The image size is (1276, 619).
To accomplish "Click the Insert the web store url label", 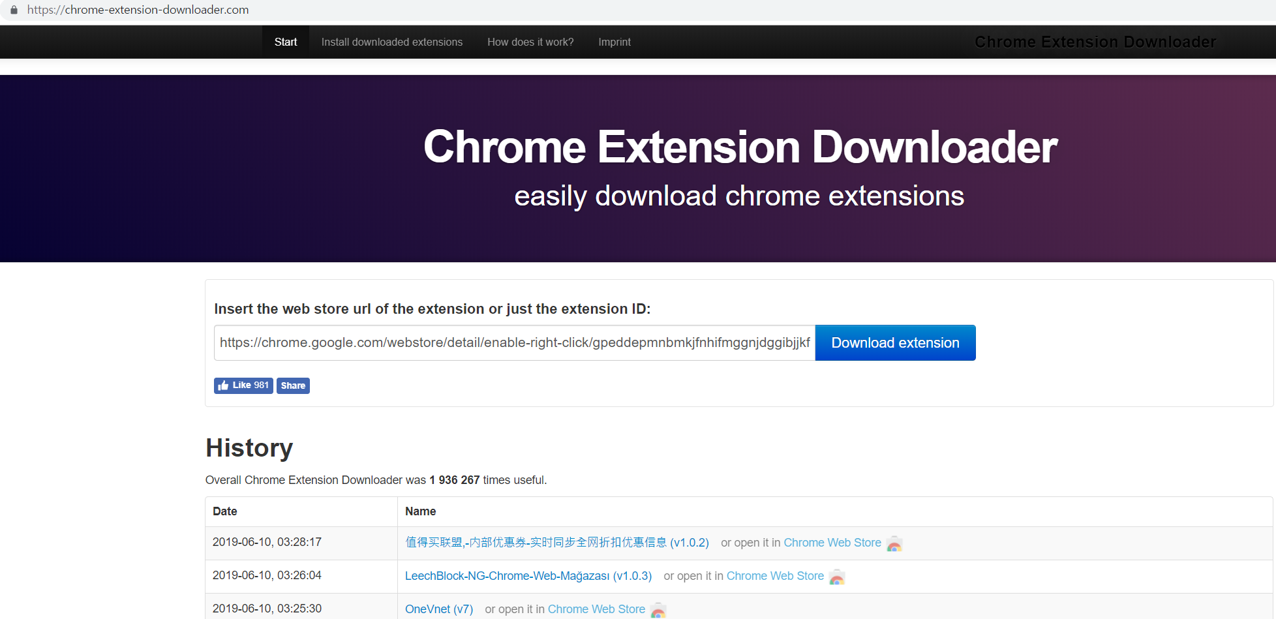I will pyautogui.click(x=433, y=309).
